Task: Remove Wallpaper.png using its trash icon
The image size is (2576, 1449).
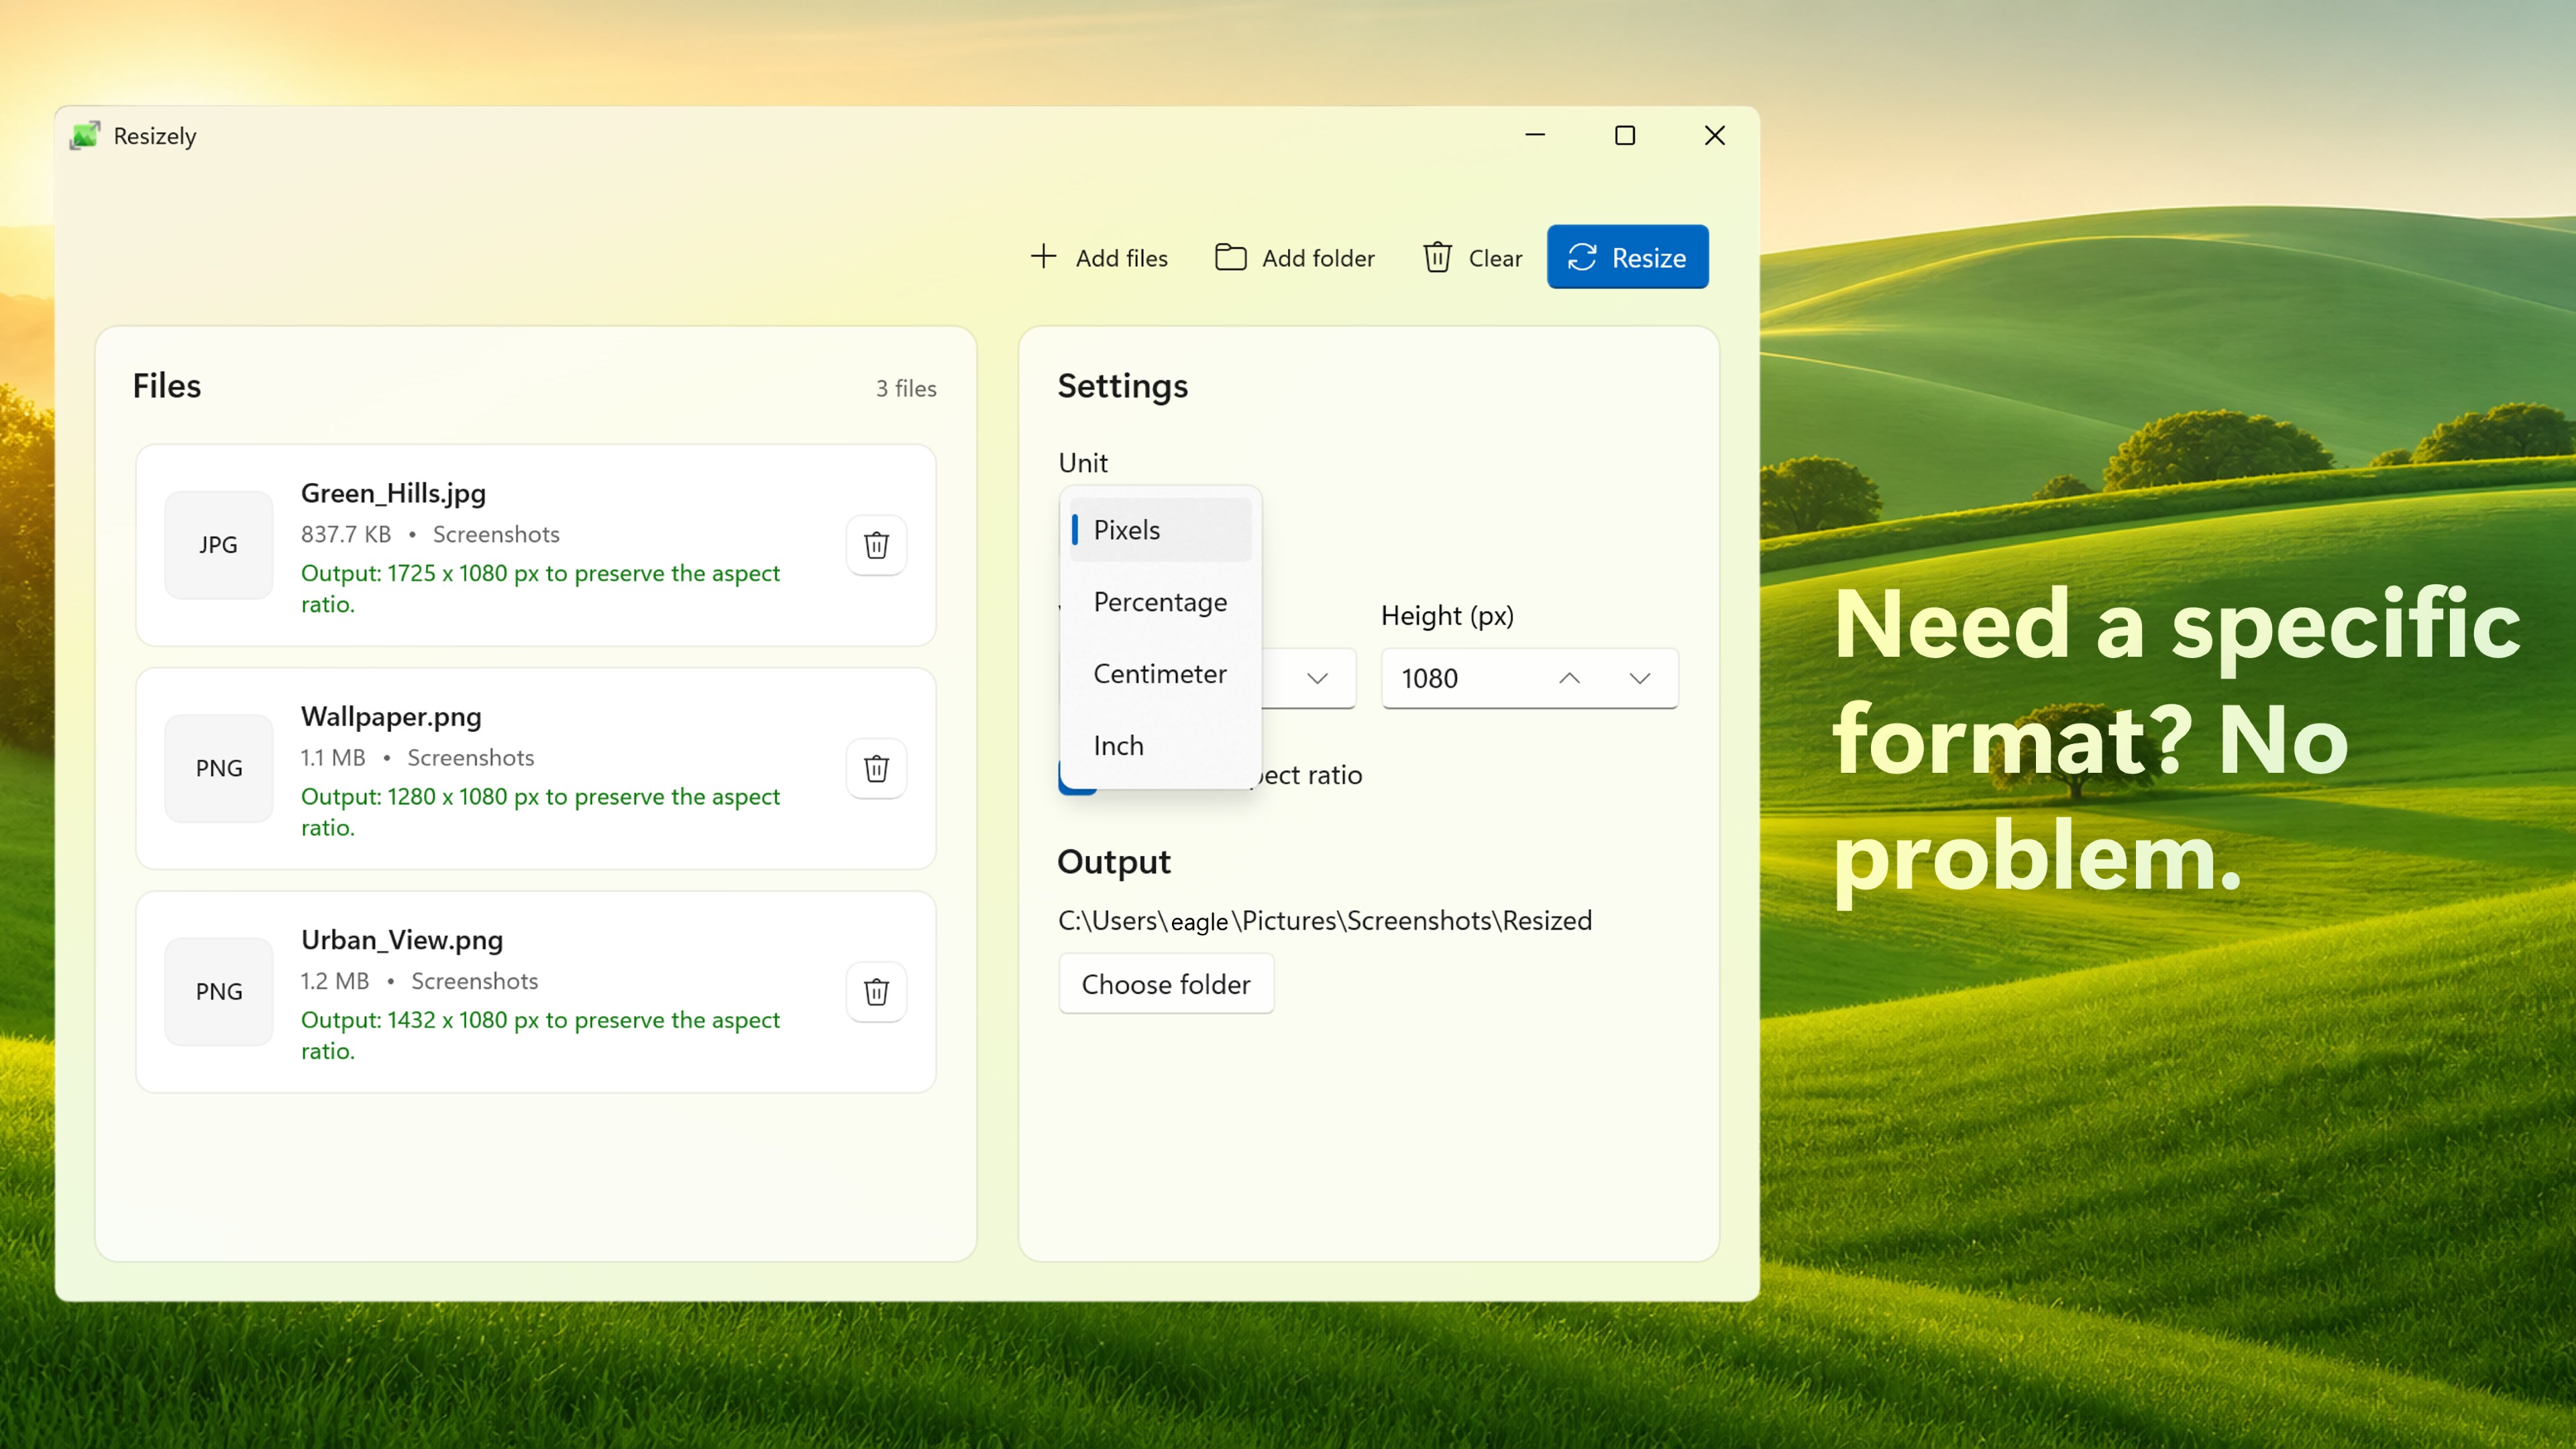Action: click(876, 768)
